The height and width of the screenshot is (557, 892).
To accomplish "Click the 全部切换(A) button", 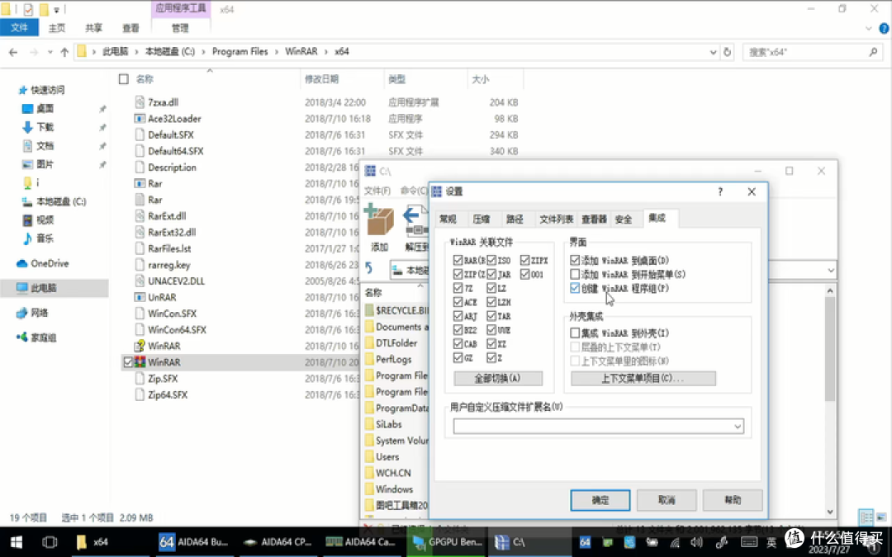I will pyautogui.click(x=498, y=378).
